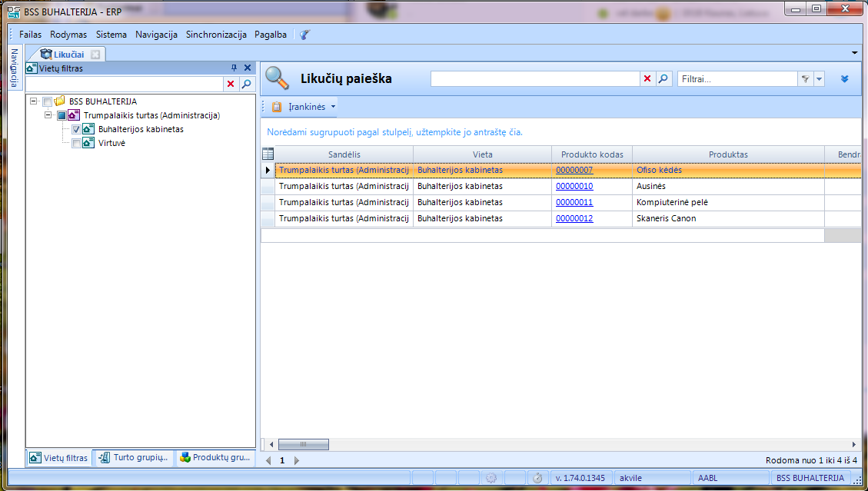Click the horizontal scrollbar thumb
The height and width of the screenshot is (491, 868).
click(304, 444)
